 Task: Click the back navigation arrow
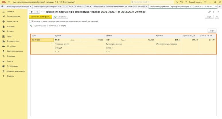tap(32, 12)
